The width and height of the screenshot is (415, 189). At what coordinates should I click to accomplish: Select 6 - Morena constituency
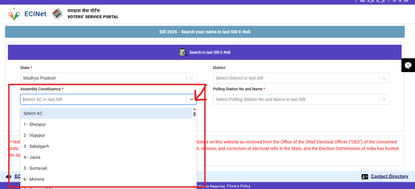[107, 179]
